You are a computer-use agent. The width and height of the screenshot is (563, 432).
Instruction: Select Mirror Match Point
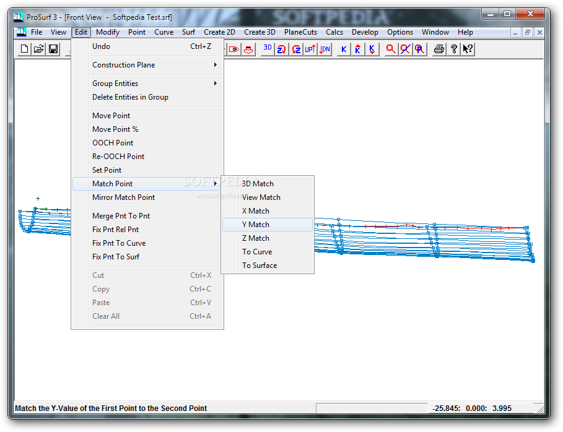click(x=147, y=197)
